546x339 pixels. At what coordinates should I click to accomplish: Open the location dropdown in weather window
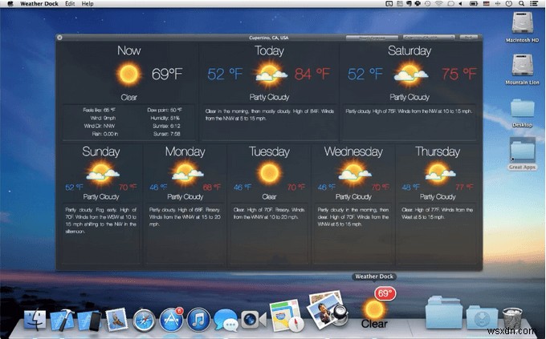tap(429, 37)
